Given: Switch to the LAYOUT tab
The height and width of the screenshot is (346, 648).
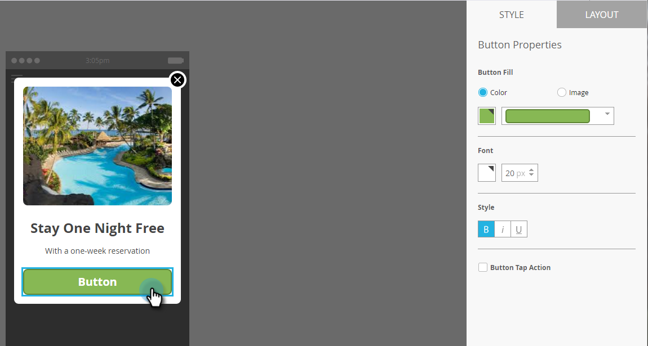Looking at the screenshot, I should [x=602, y=15].
